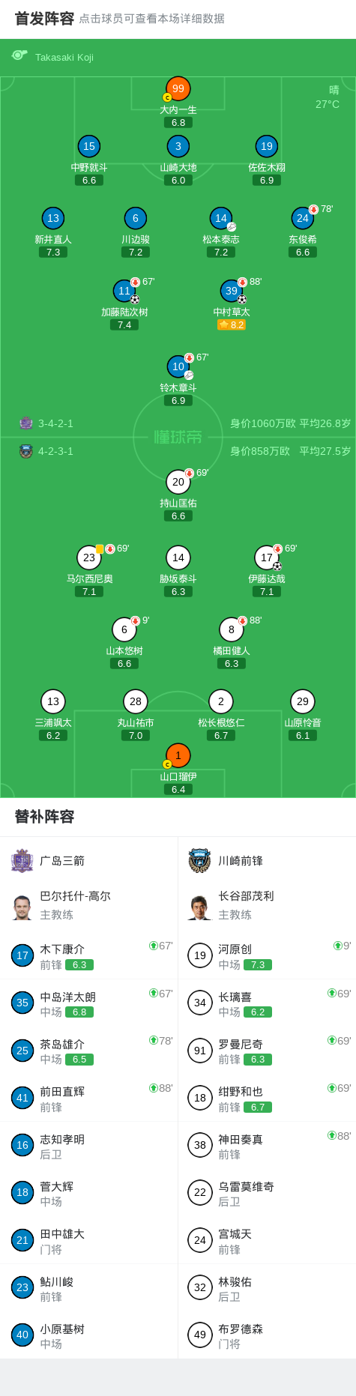Click referee name Takasaki Koji
The width and height of the screenshot is (356, 1396).
coord(64,58)
